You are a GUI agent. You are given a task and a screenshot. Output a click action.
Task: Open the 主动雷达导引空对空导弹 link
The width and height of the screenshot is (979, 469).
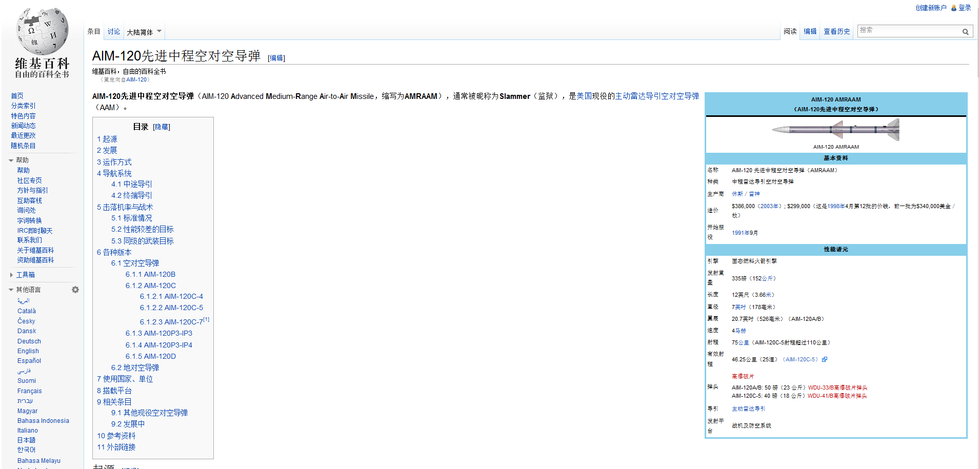point(657,96)
